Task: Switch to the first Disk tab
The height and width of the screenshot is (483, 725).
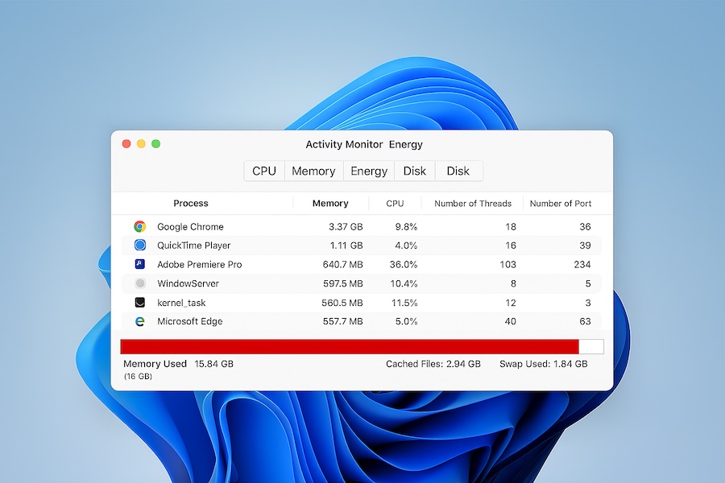Action: click(414, 171)
